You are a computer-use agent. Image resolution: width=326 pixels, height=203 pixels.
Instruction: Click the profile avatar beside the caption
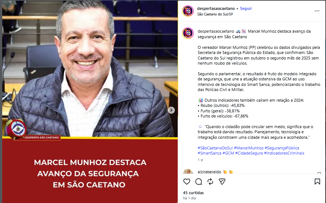tap(188, 33)
